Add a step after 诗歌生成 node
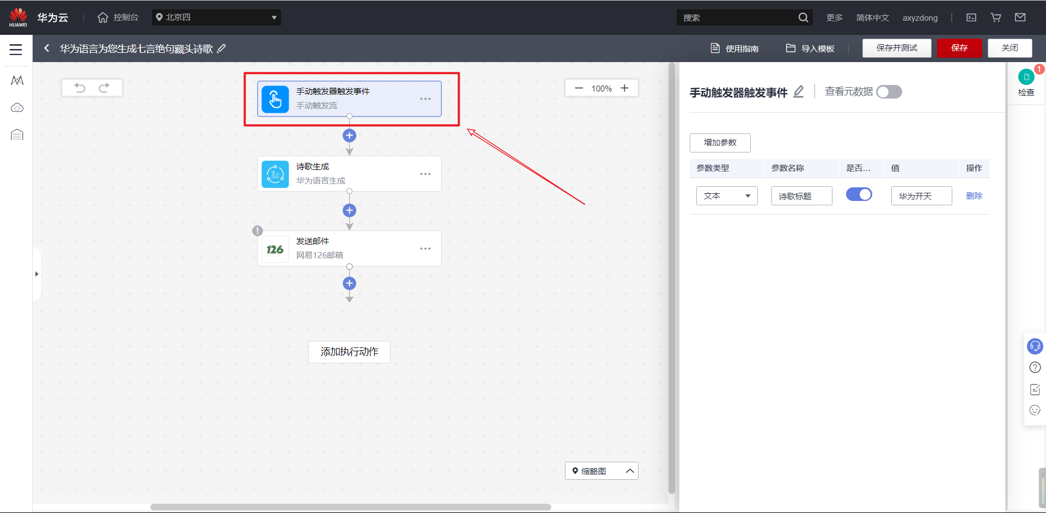 coord(349,210)
